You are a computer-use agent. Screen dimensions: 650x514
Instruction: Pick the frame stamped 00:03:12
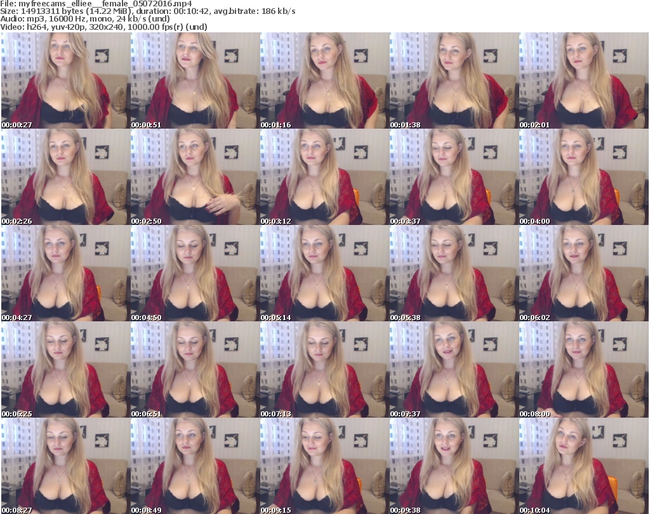(x=324, y=177)
